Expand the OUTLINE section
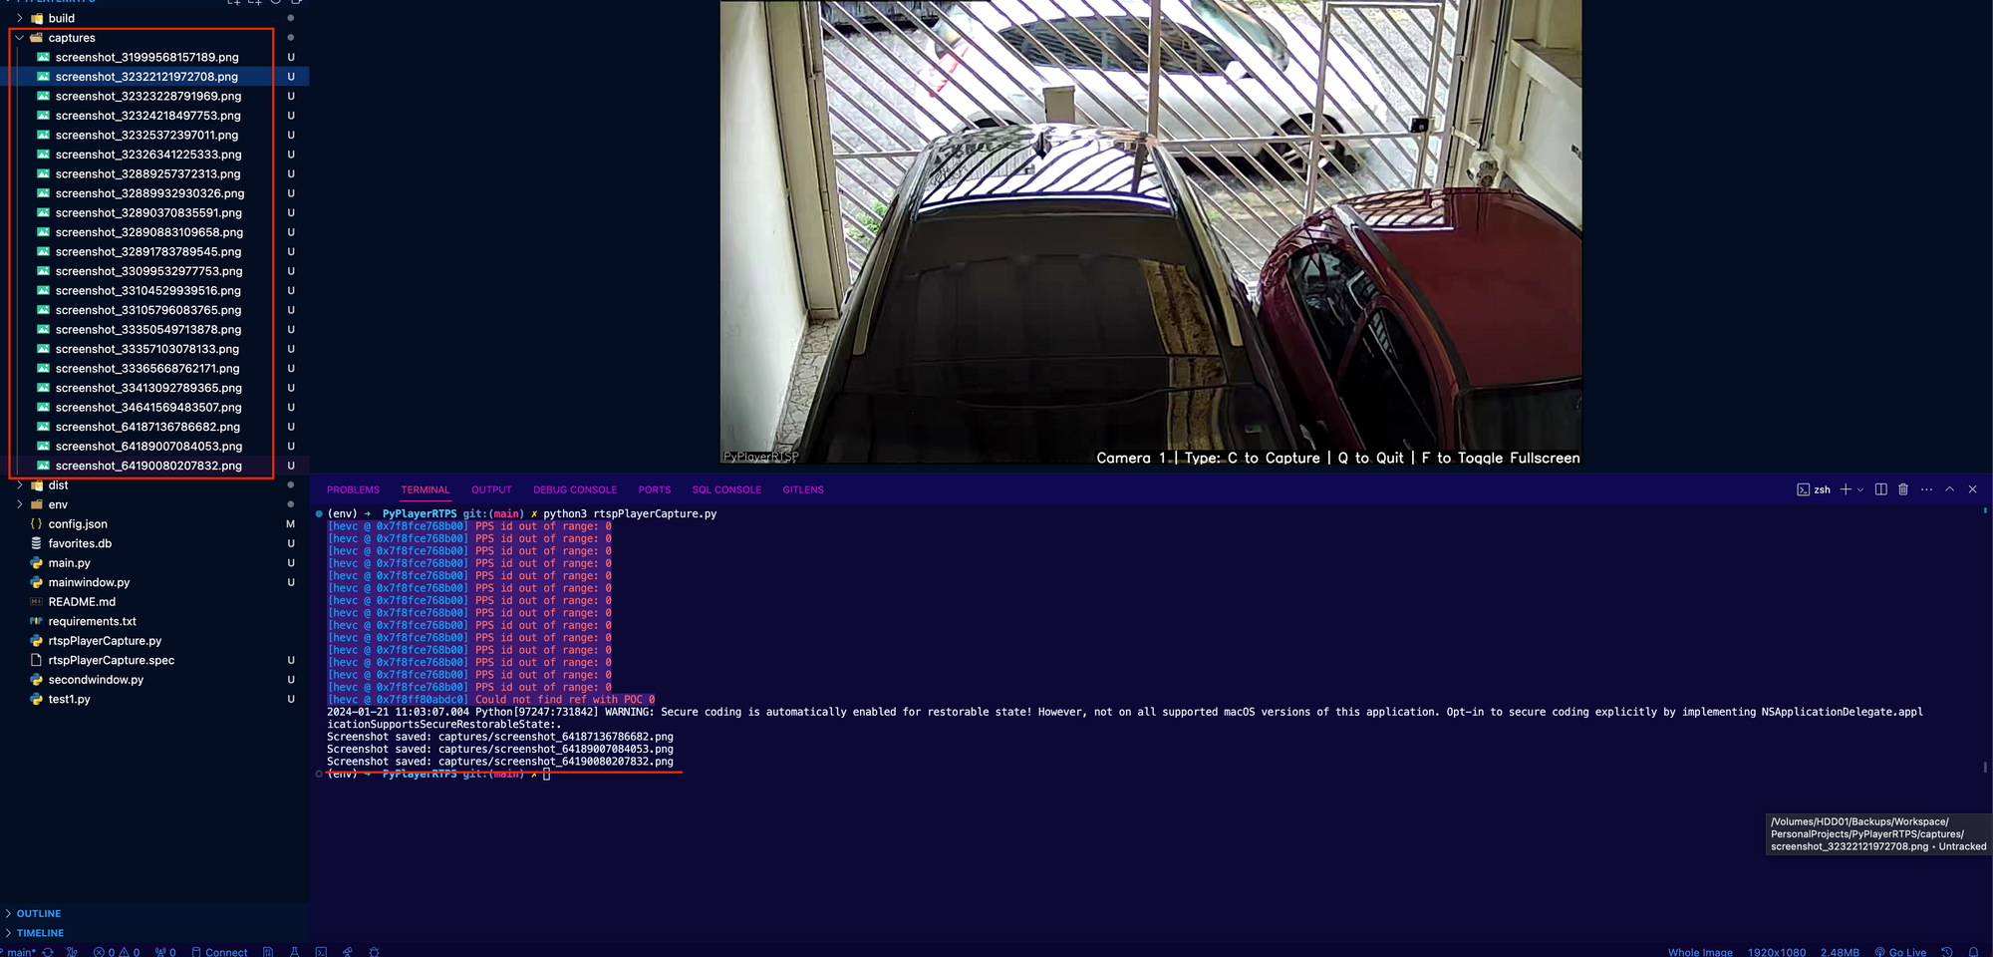The image size is (1993, 957). point(38,913)
